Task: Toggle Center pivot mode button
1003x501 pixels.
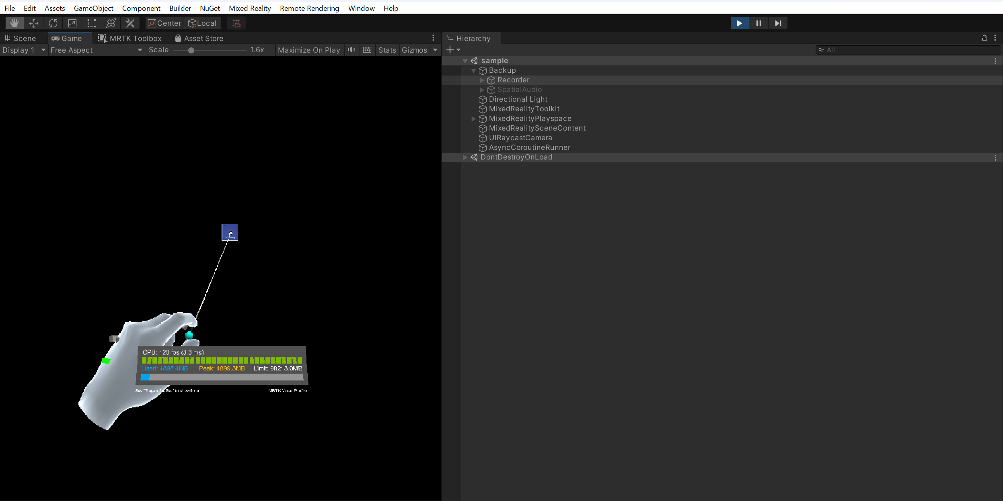Action: (164, 23)
